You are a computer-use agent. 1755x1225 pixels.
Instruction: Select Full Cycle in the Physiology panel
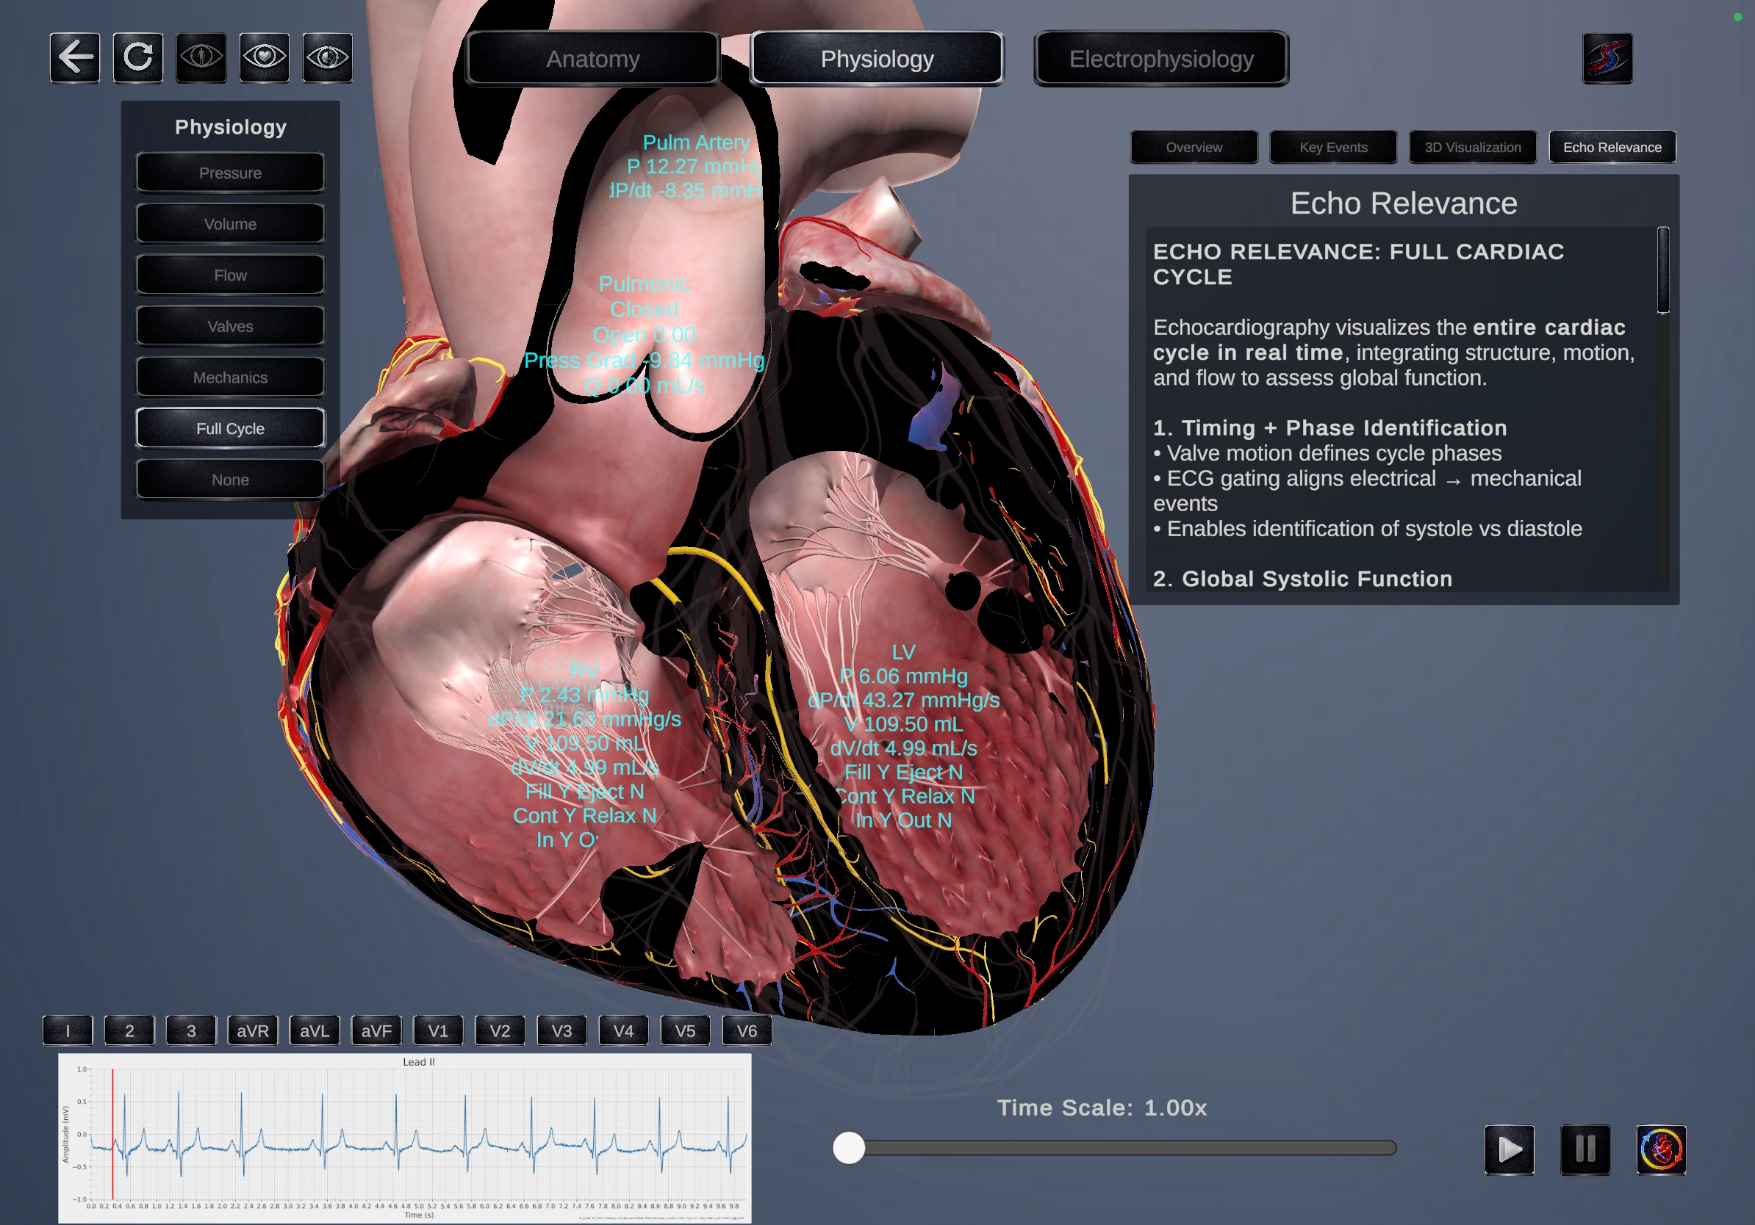tap(230, 428)
